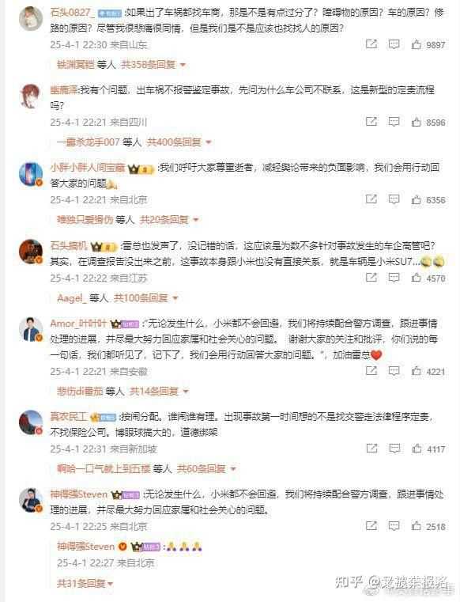Open reply box on 8596-like comment
This screenshot has height=602, width=460.
coord(394,122)
